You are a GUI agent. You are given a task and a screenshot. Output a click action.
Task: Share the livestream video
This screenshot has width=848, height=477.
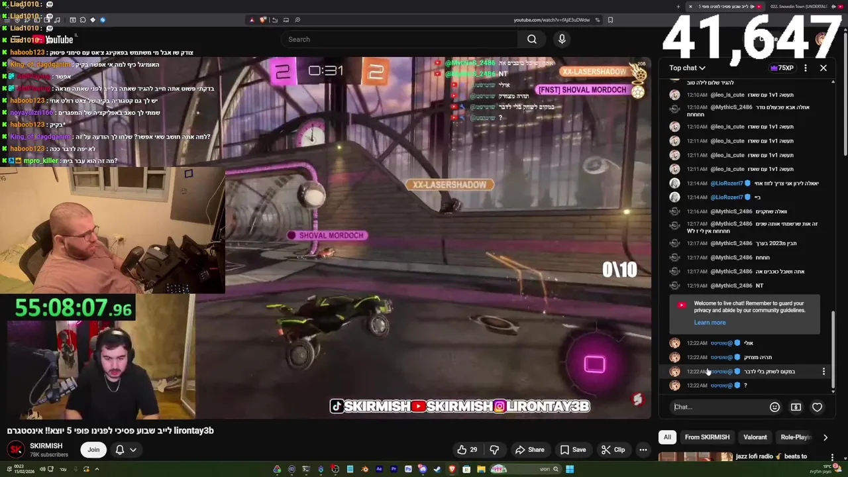(530, 450)
